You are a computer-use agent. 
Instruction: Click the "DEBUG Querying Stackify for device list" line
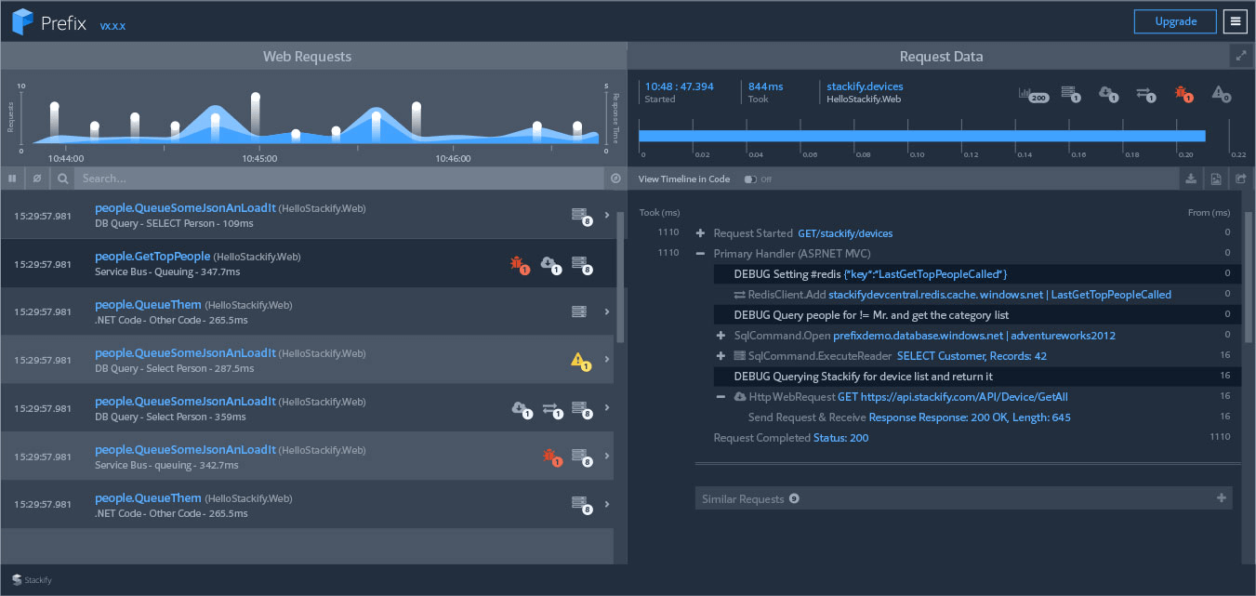pos(864,377)
